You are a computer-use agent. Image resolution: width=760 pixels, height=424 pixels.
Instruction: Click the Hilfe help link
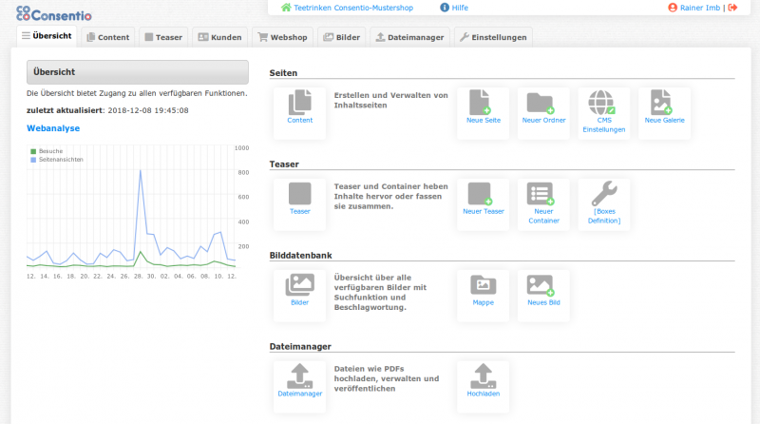[453, 8]
